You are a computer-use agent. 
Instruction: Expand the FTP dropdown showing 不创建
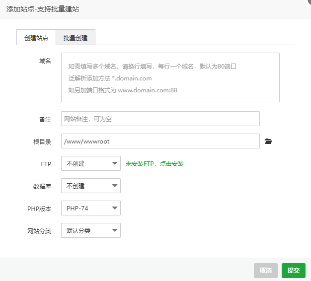[90, 163]
